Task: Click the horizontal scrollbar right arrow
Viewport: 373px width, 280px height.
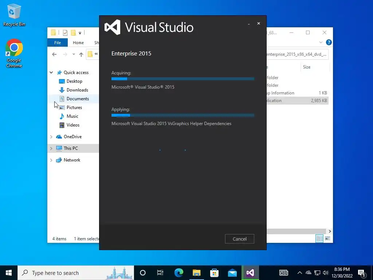Action: point(330,231)
